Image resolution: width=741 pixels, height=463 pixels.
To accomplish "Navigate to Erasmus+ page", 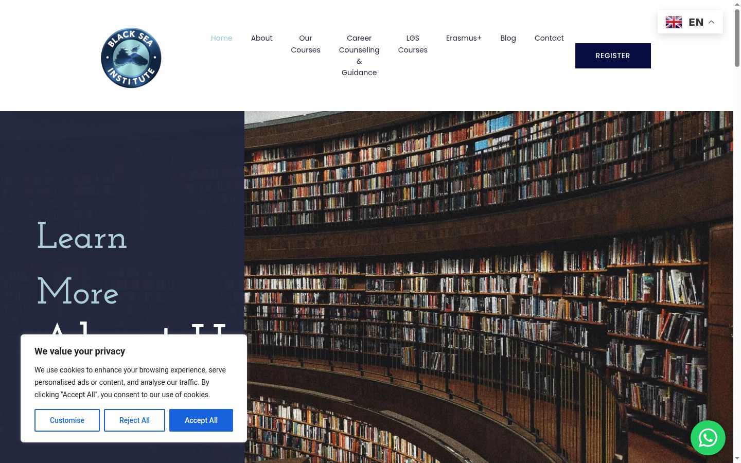I will pyautogui.click(x=464, y=38).
